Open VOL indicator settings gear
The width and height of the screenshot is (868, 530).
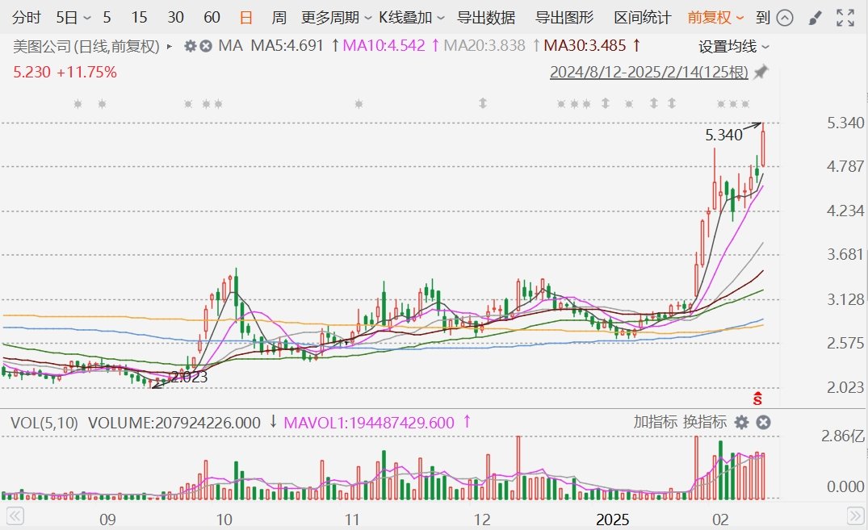[x=741, y=422]
